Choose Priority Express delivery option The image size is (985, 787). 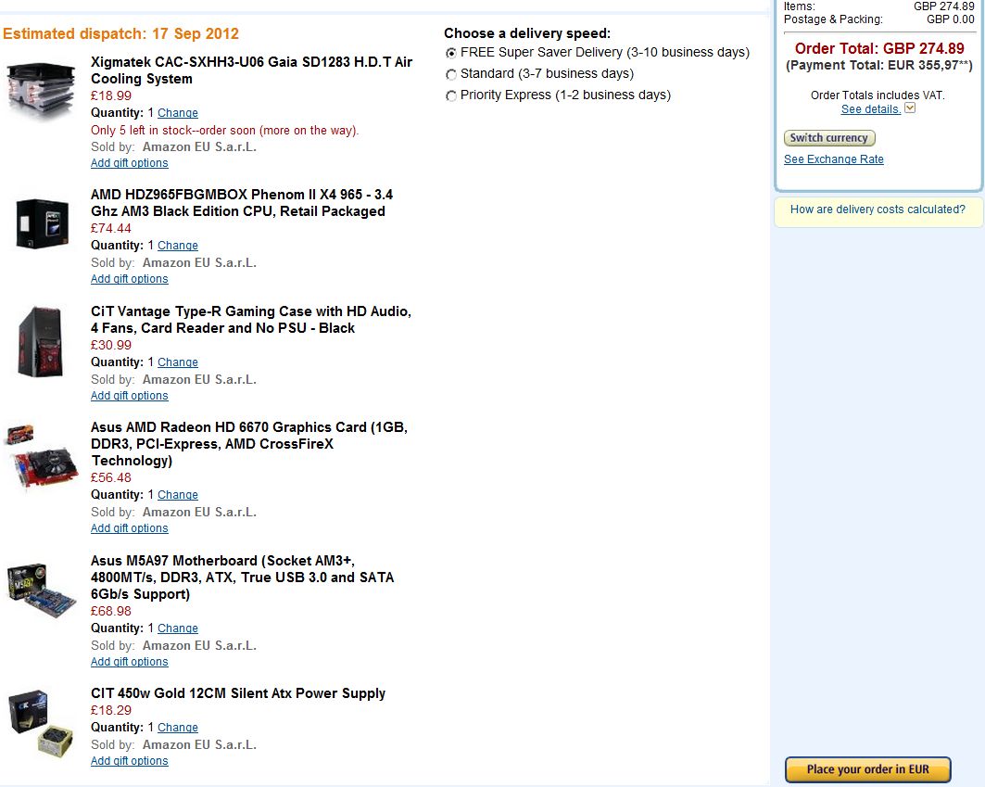point(450,96)
